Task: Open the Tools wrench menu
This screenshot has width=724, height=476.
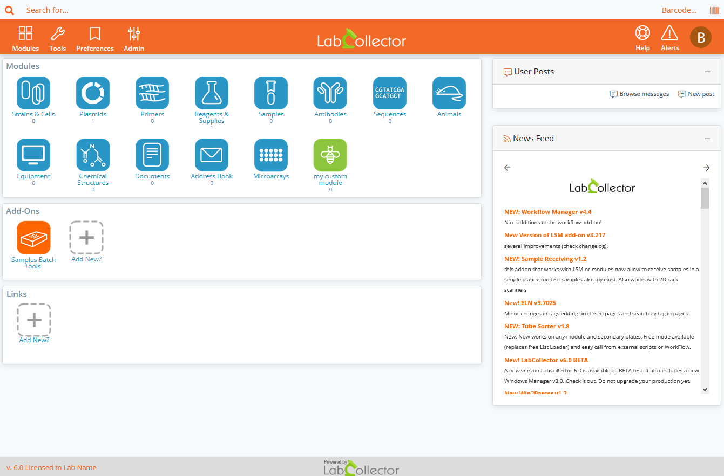Action: tap(58, 39)
